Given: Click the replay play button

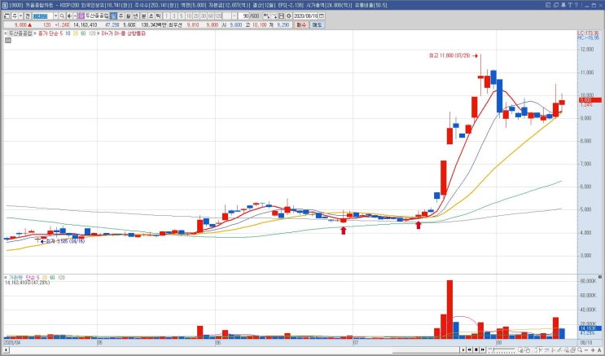Looking at the screenshot, I should point(463,349).
